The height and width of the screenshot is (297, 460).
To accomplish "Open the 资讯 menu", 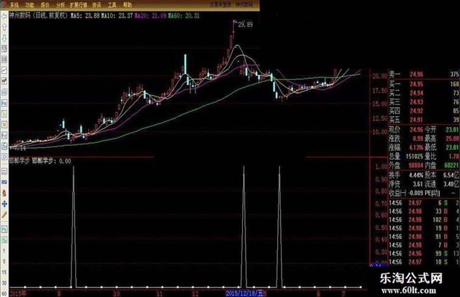I will [96, 5].
